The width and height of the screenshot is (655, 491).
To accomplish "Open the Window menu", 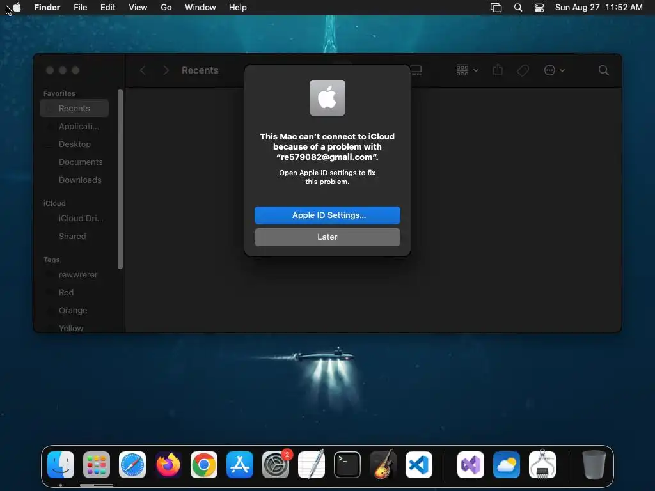I will click(200, 8).
